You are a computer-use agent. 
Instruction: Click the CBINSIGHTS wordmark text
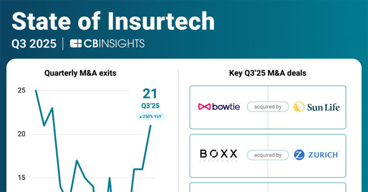[115, 43]
